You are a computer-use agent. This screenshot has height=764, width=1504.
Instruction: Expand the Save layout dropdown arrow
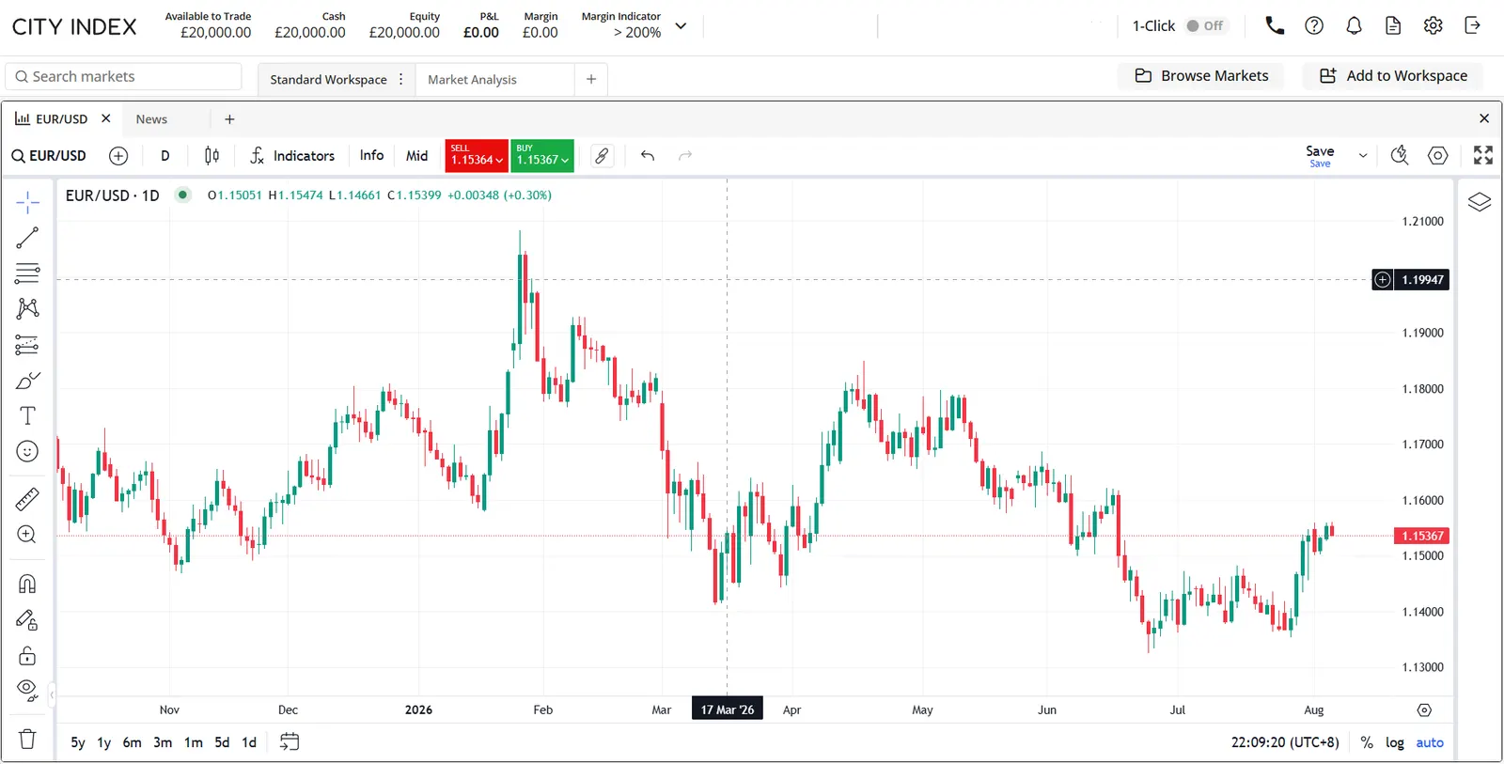click(1363, 156)
